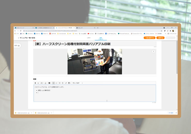
Task: Expand the heading style selector (見出しを選択)
Action: coord(78,83)
